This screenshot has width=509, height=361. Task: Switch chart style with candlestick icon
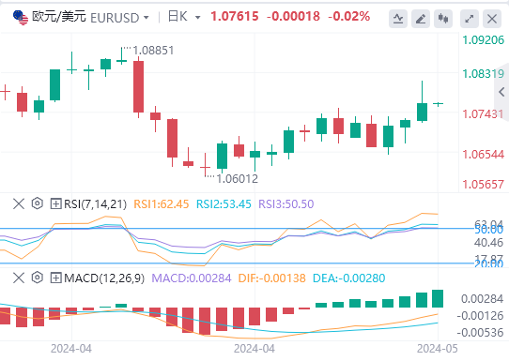443,19
